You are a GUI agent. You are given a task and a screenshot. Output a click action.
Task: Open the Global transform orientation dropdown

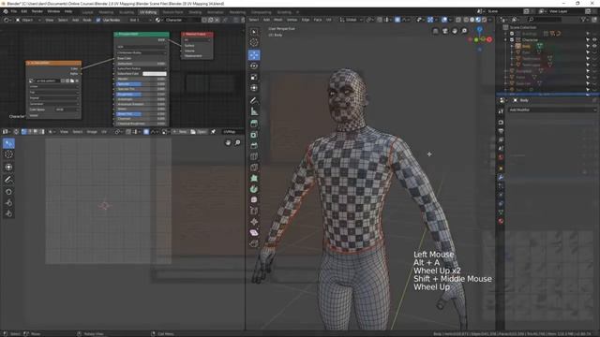pyautogui.click(x=351, y=20)
